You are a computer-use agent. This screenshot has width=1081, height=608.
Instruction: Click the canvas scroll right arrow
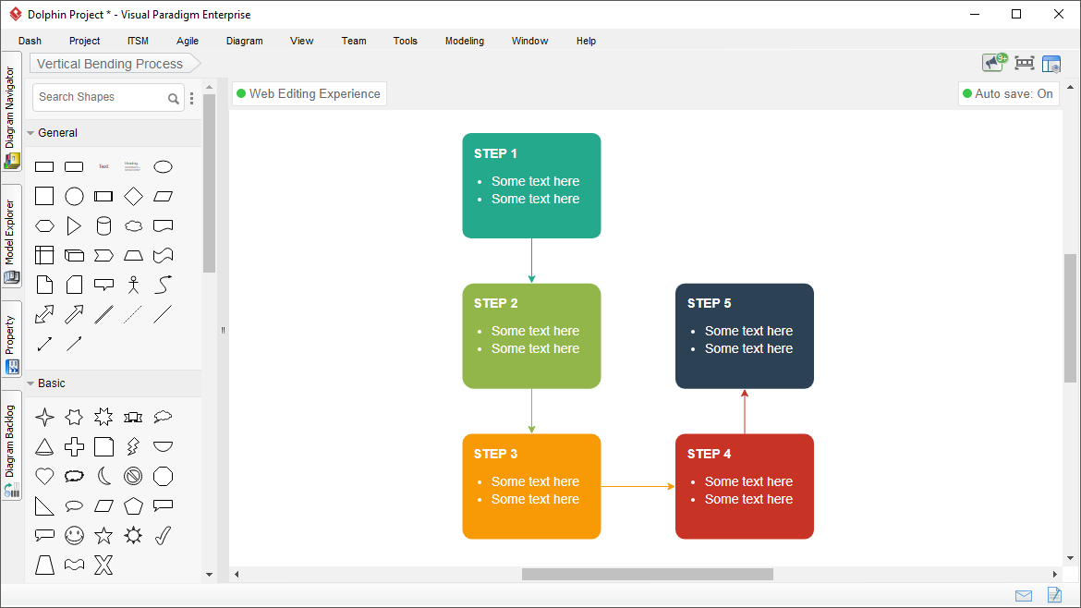coord(1054,574)
